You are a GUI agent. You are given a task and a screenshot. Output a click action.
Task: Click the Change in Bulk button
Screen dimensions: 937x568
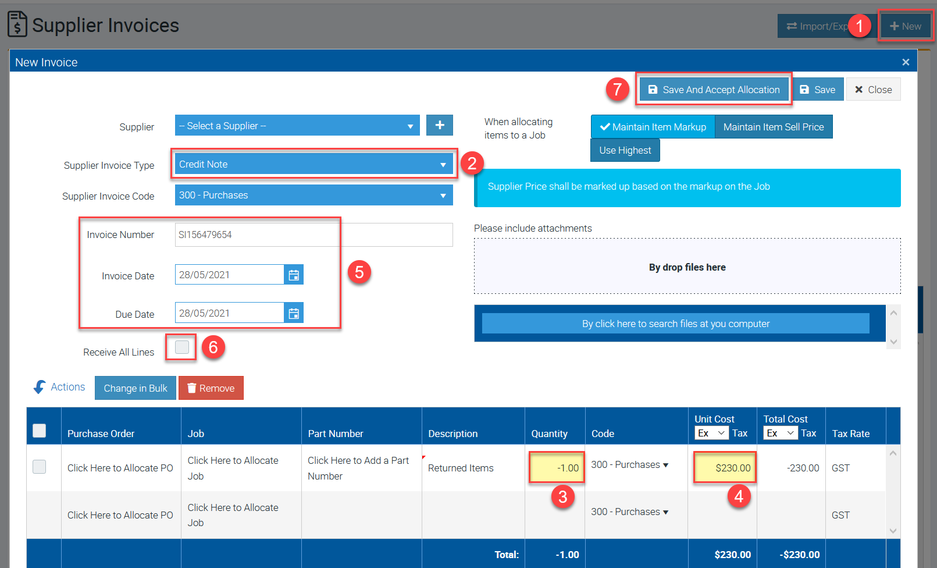135,388
